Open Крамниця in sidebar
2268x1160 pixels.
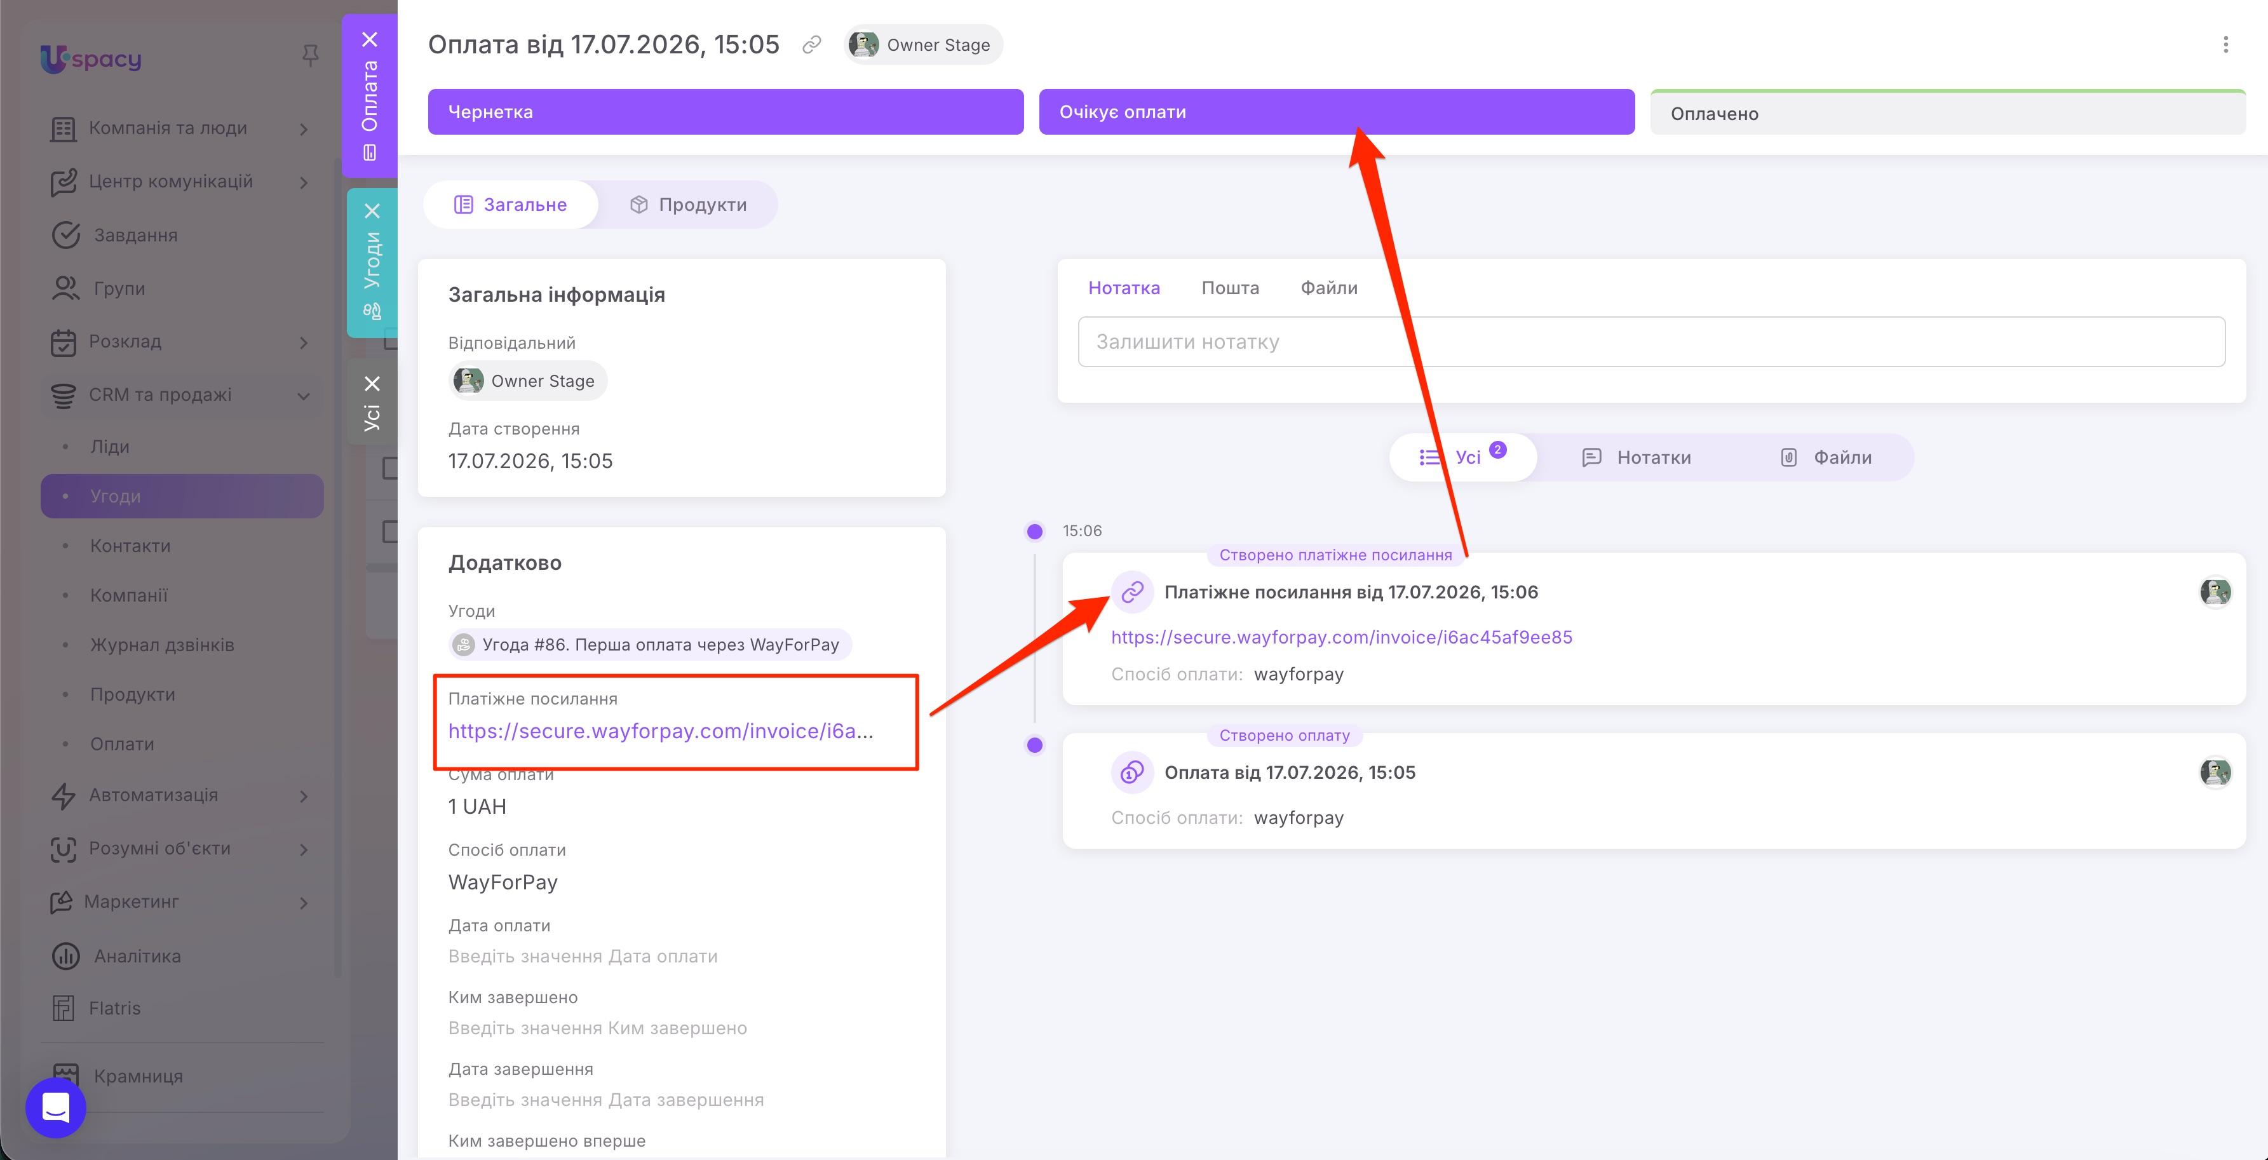(138, 1076)
